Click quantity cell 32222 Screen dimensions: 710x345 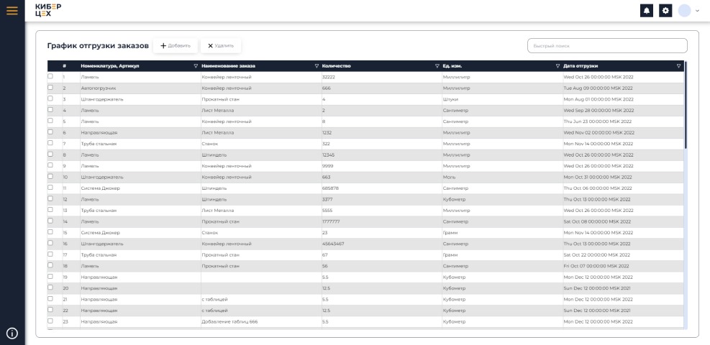tap(382, 78)
